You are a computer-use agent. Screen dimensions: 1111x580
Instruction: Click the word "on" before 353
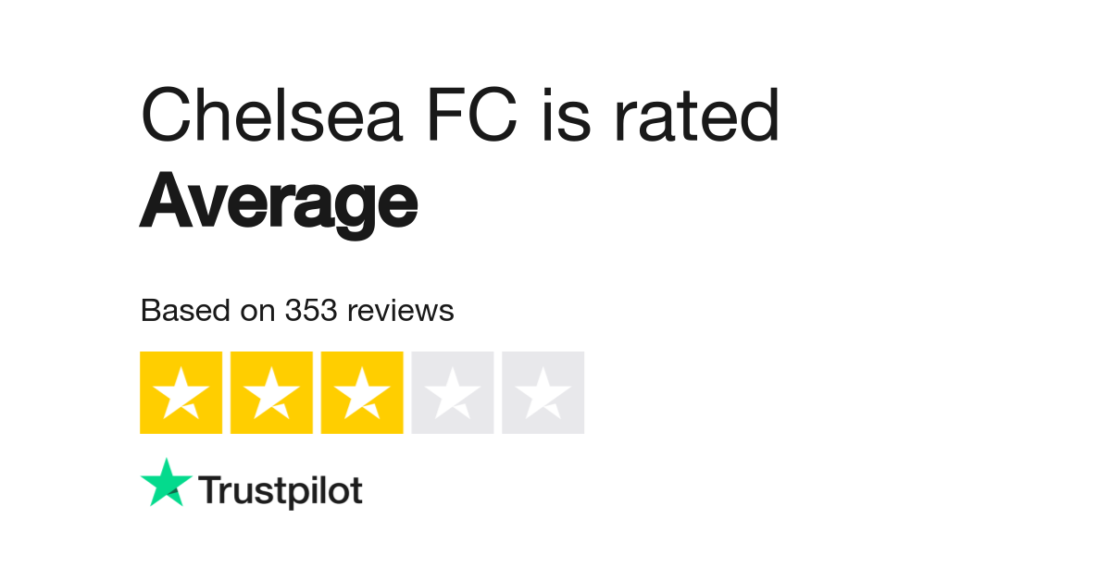point(253,311)
